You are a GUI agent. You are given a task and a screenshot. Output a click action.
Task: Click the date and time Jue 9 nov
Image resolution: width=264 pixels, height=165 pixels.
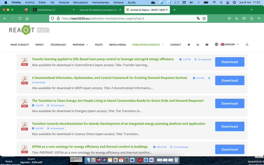250,3
